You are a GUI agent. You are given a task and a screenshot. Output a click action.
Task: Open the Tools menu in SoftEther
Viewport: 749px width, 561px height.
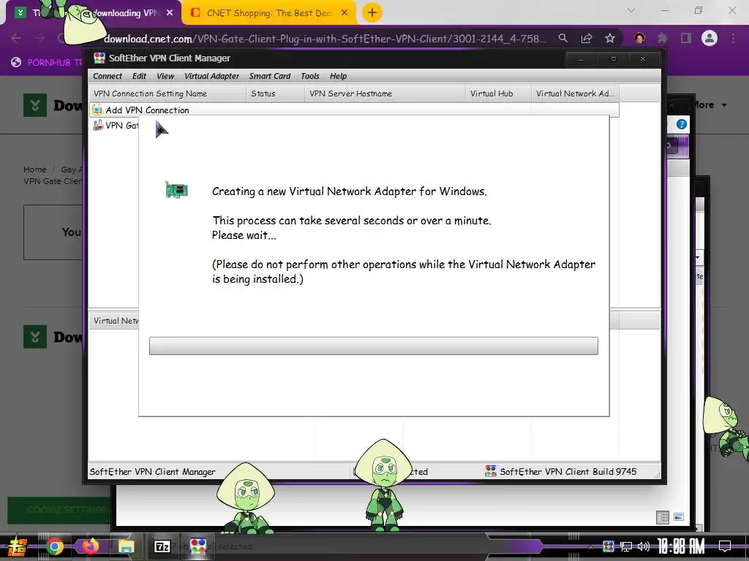click(310, 76)
